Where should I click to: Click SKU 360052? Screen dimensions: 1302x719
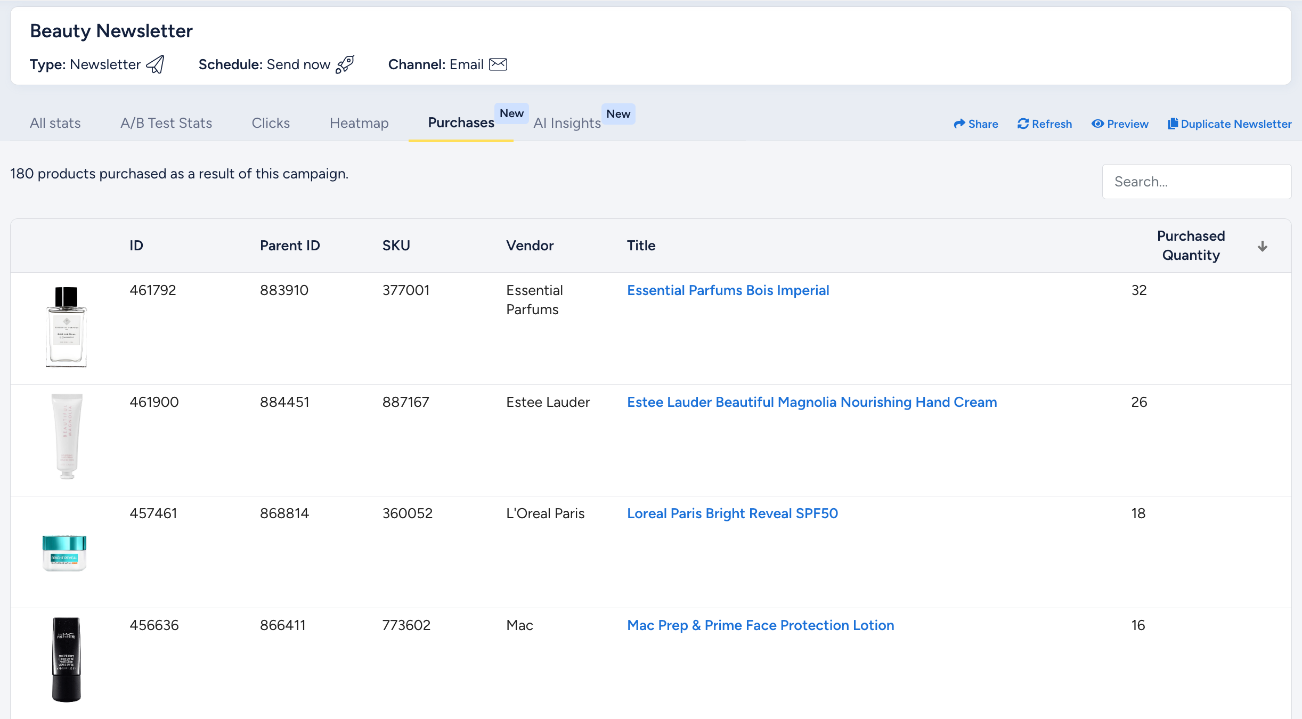coord(408,513)
